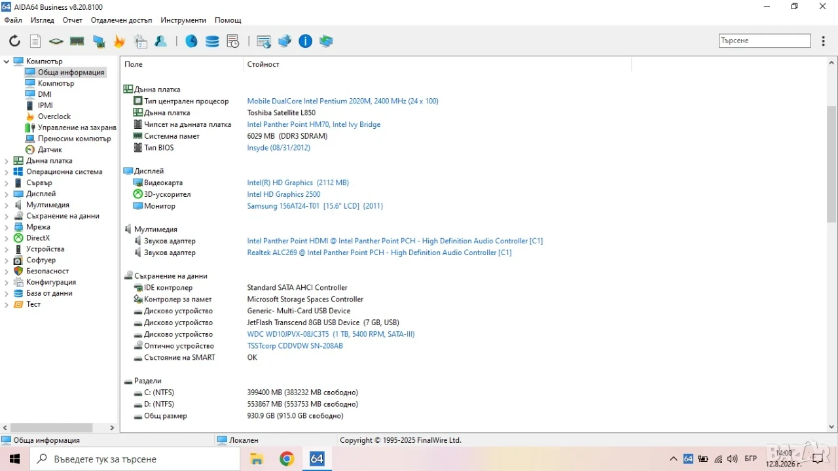This screenshot has height=471, width=838.
Task: Open the Помощ menu
Action: pos(228,20)
